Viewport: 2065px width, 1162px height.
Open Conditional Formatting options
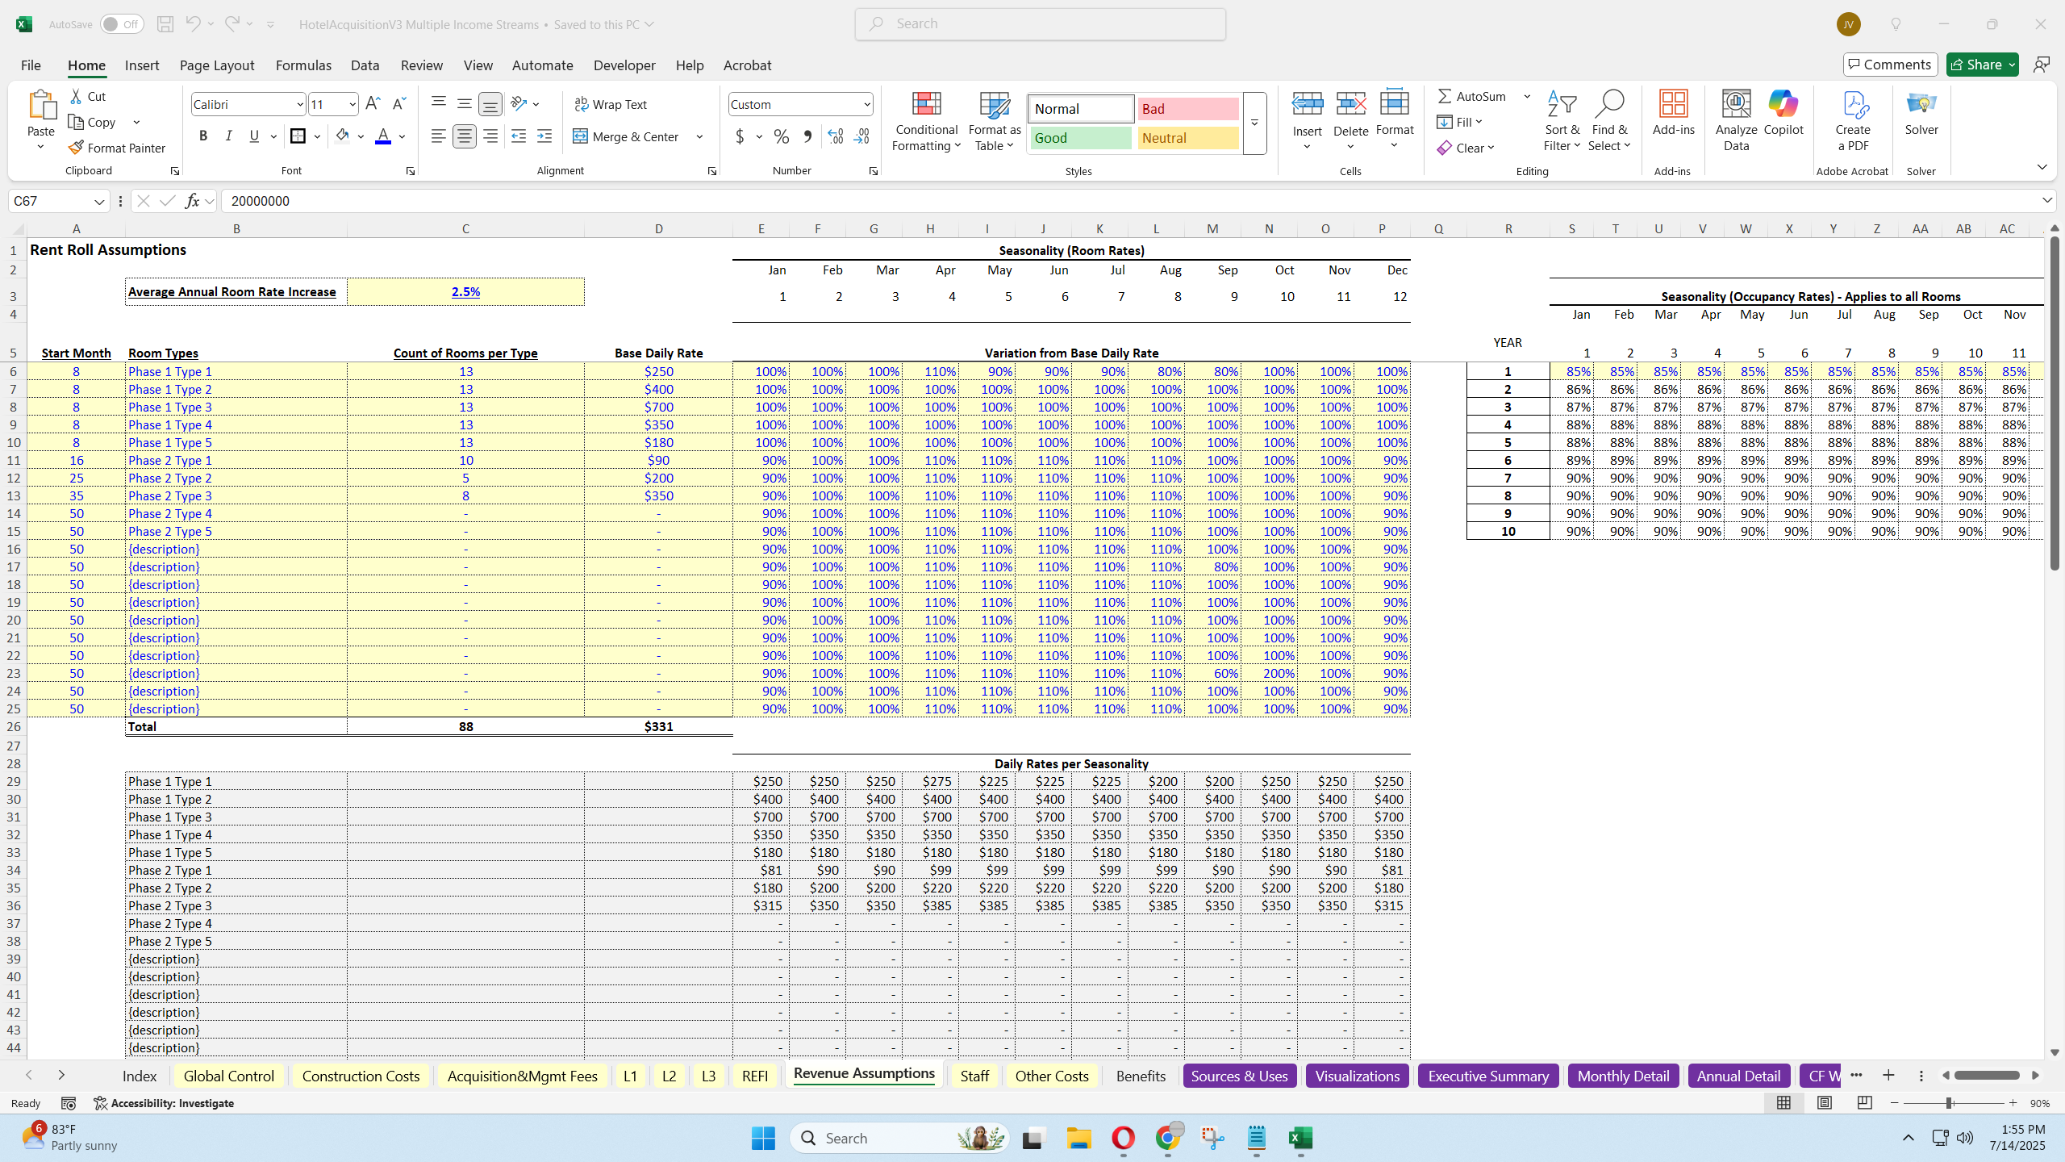click(925, 121)
